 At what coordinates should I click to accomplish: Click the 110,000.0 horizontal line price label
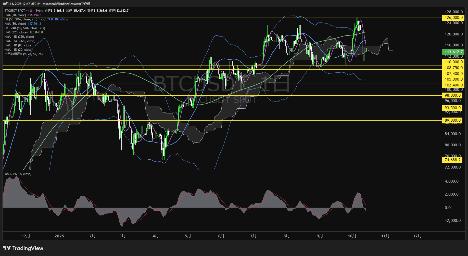[453, 62]
